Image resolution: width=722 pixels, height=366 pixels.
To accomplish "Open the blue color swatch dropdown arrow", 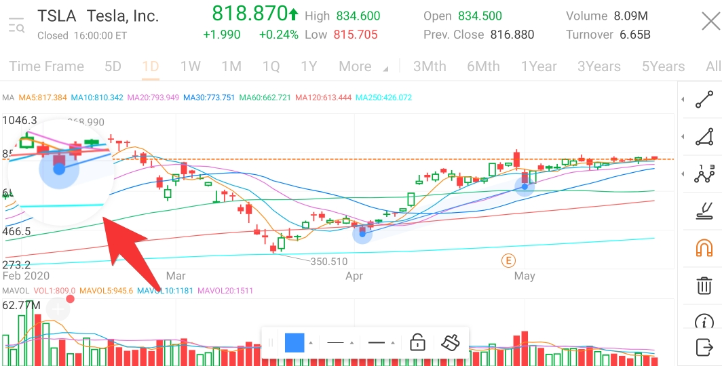I will [x=311, y=343].
